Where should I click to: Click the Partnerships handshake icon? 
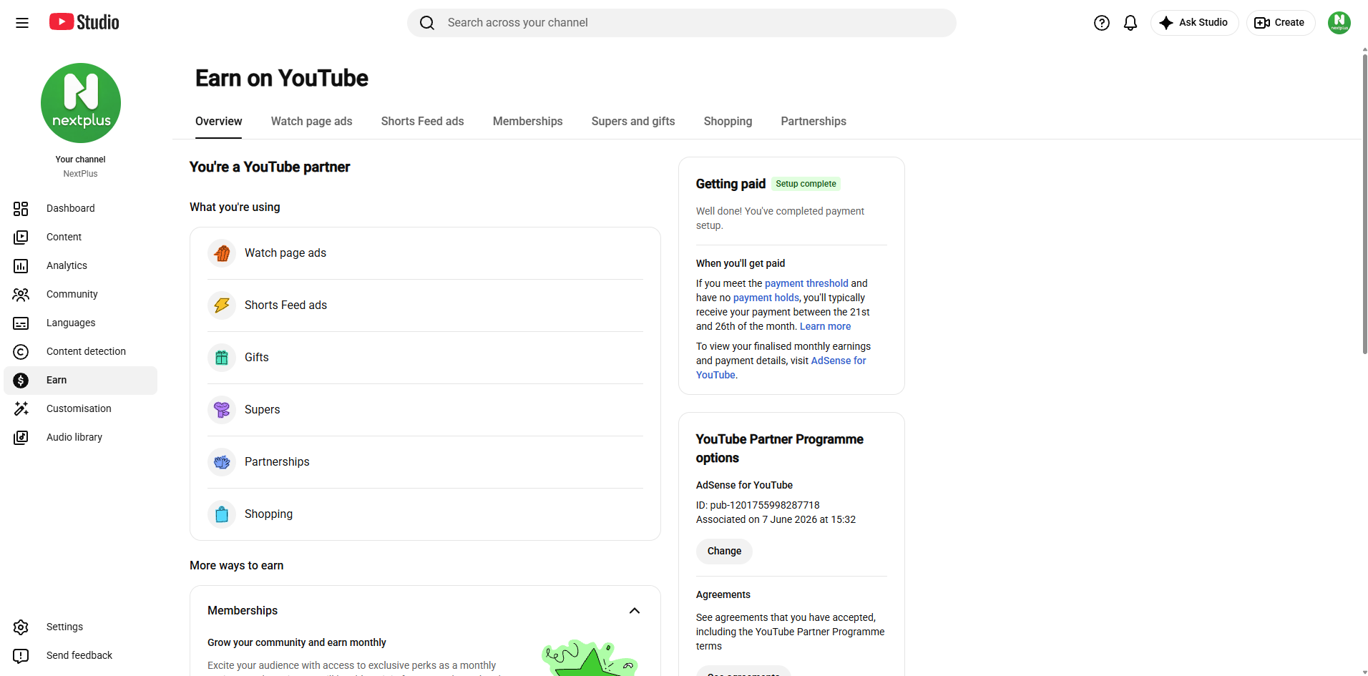pos(222,462)
